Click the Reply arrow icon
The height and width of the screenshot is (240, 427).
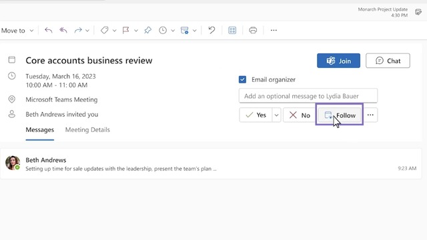49,30
